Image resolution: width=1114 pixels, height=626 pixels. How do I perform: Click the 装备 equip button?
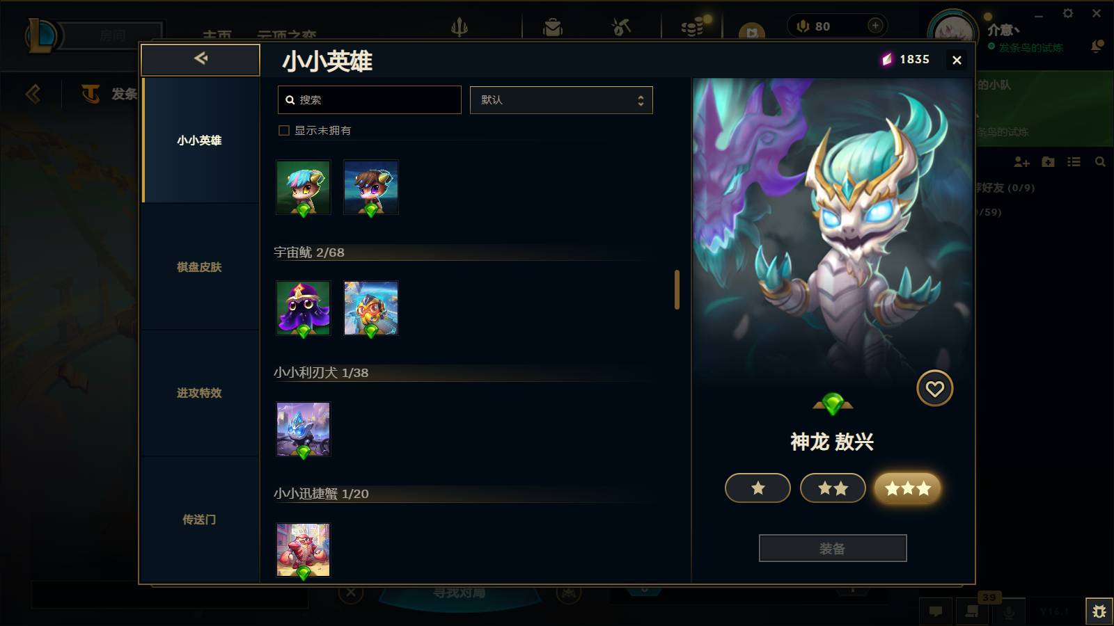coord(833,548)
